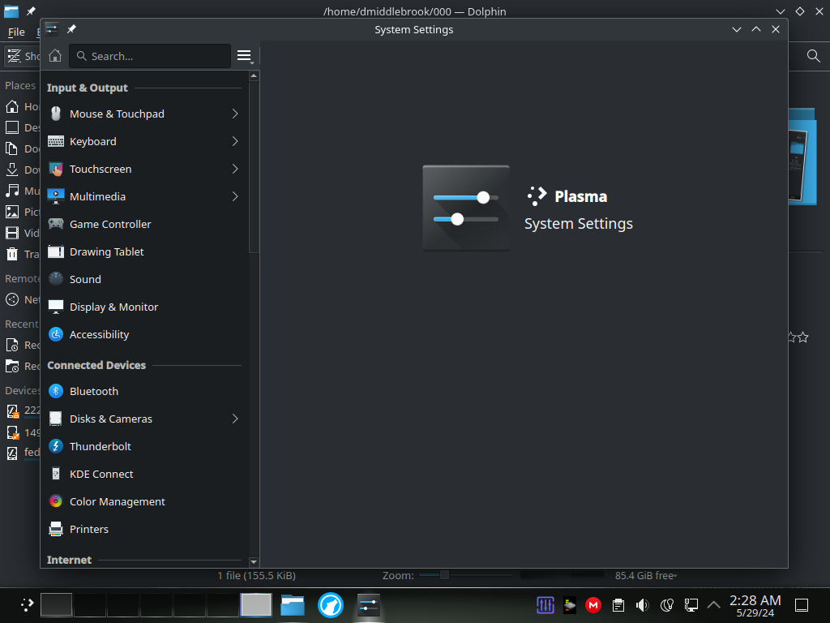Open Keyboard settings
830x623 pixels.
pos(144,141)
